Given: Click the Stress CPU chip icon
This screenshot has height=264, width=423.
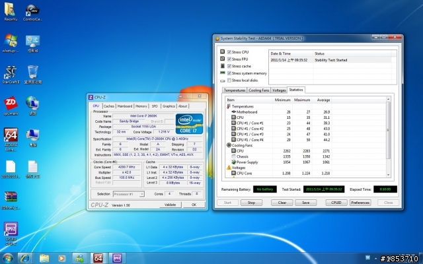Looking at the screenshot, I should 222,51.
